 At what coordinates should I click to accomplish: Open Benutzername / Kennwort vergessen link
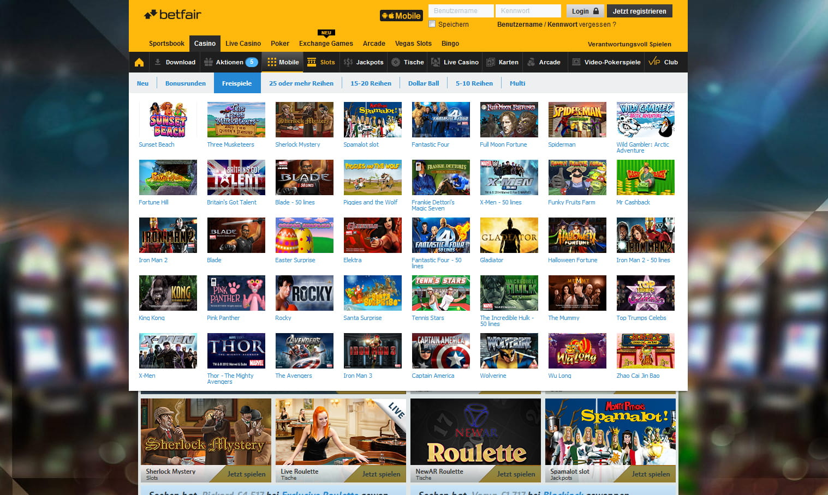pyautogui.click(x=556, y=25)
